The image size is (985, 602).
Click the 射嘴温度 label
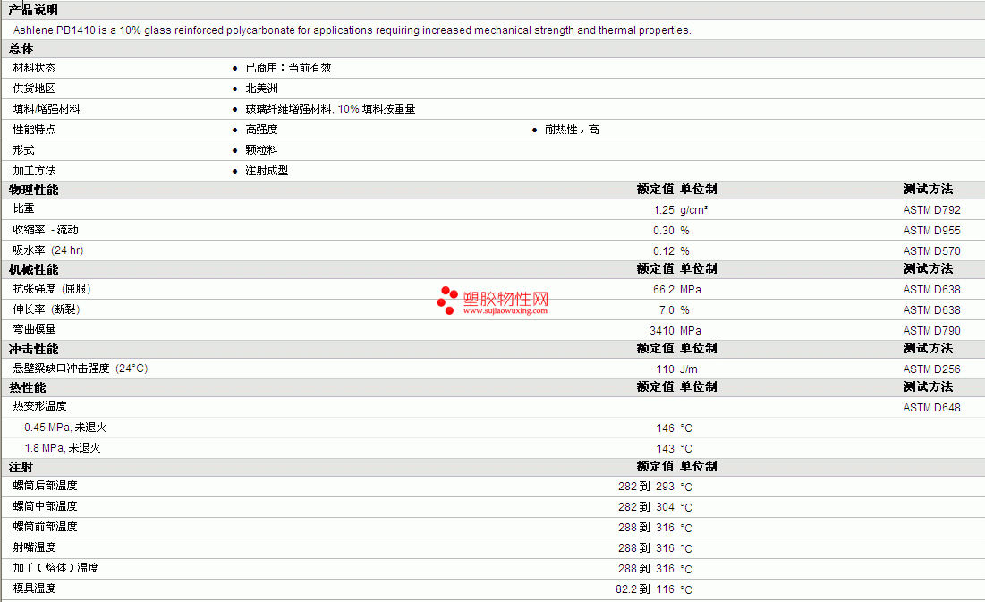coord(35,547)
